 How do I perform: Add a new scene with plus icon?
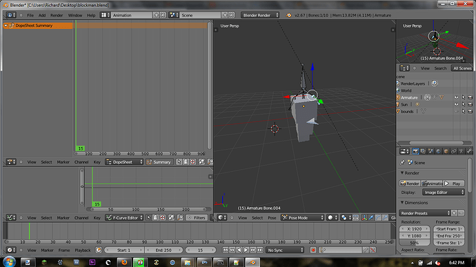(225, 15)
